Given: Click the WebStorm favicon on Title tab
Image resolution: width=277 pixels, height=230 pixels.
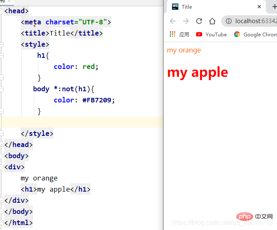Looking at the screenshot, I should coord(175,7).
